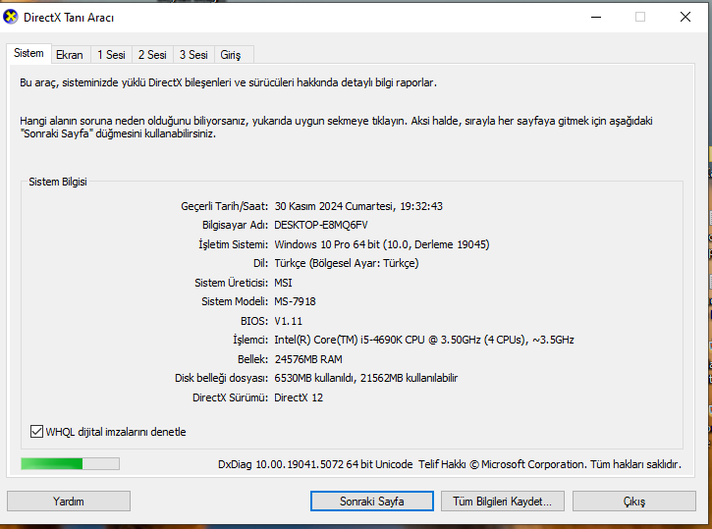The width and height of the screenshot is (712, 529).
Task: Click the Disk belleği dosyası label
Action: (222, 378)
